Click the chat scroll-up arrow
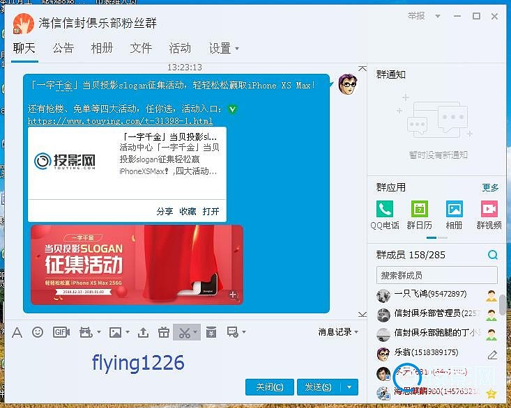 click(x=362, y=69)
